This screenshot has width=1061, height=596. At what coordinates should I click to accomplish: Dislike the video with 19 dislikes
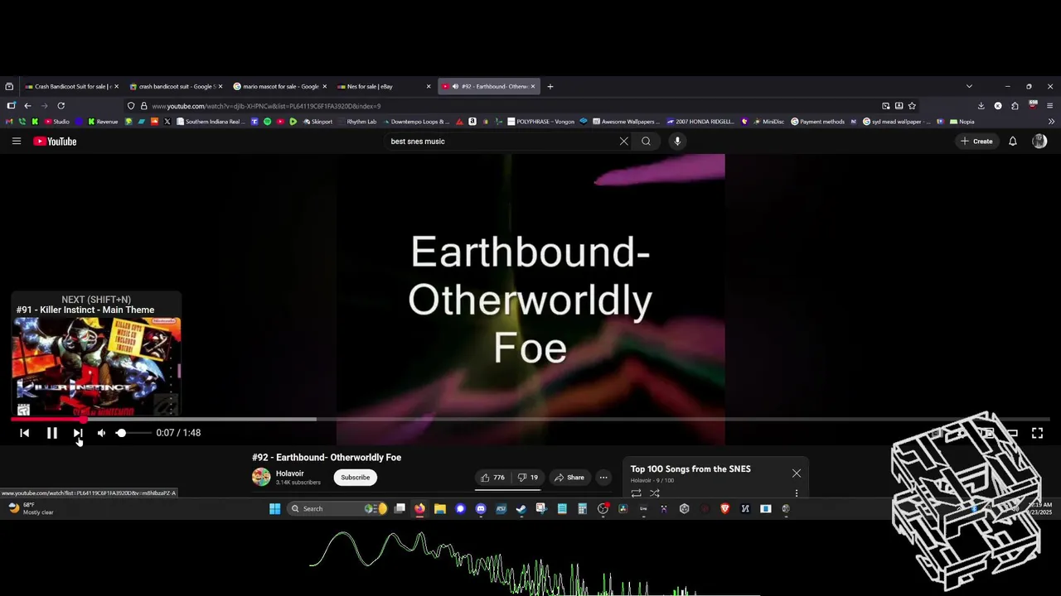(x=527, y=478)
